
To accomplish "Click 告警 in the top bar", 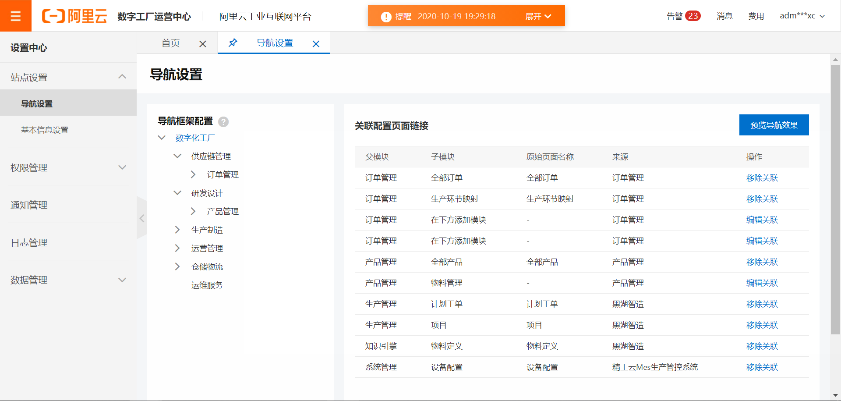I will coord(675,16).
